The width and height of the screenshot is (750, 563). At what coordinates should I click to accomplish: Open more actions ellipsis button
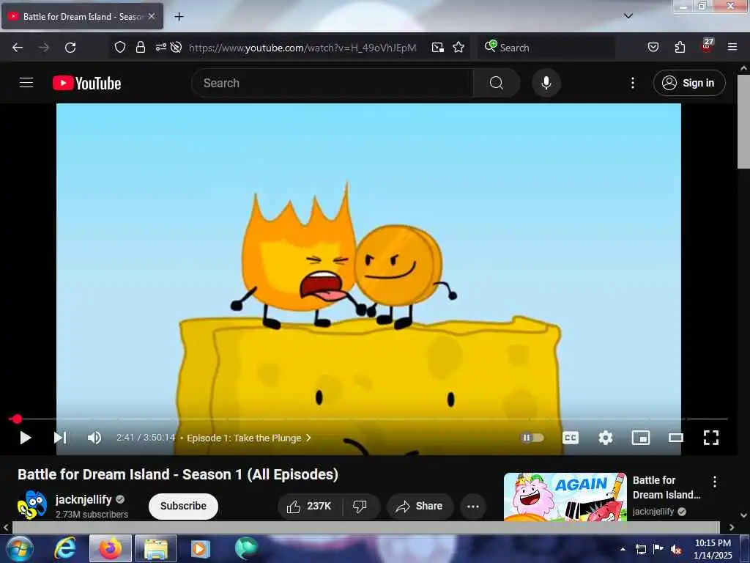(473, 506)
